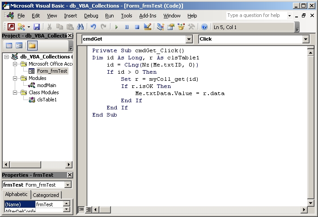Switch to the Categorized properties tab
Screen dimensions: 318x217
(x=46, y=195)
